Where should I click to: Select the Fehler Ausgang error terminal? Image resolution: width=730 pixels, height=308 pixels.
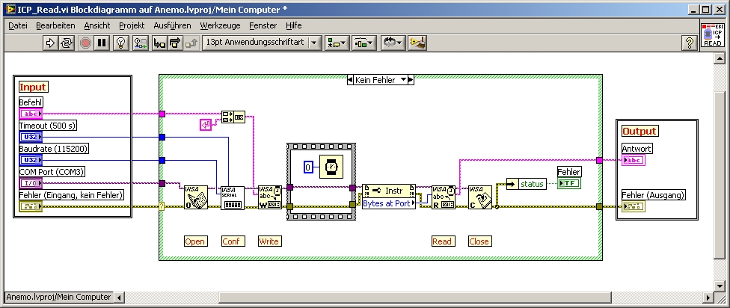coord(634,206)
